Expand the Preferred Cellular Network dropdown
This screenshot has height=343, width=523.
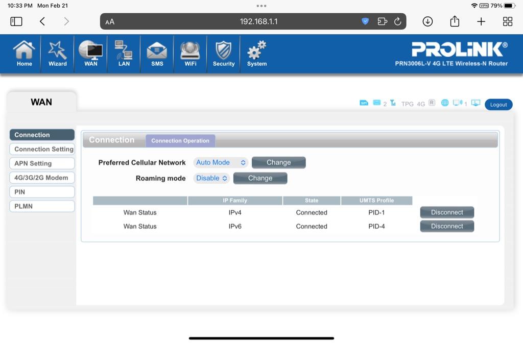221,162
